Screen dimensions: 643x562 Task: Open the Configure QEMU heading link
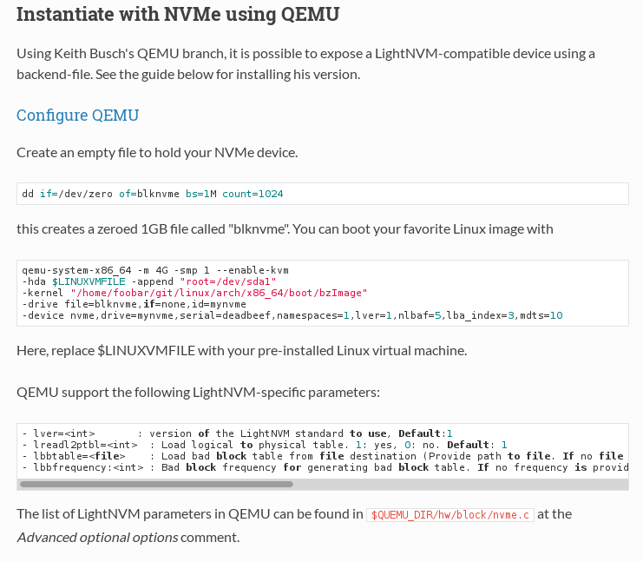pos(77,116)
